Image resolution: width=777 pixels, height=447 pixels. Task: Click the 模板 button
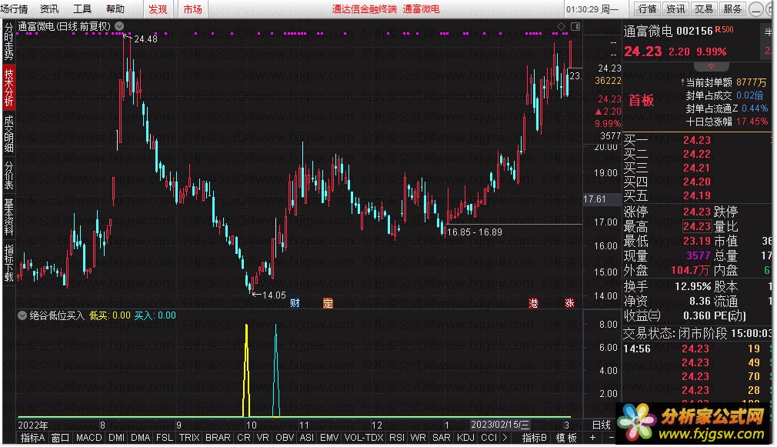click(566, 438)
